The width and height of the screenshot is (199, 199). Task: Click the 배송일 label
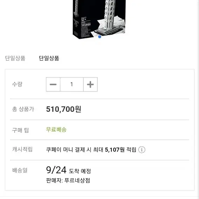click(20, 170)
